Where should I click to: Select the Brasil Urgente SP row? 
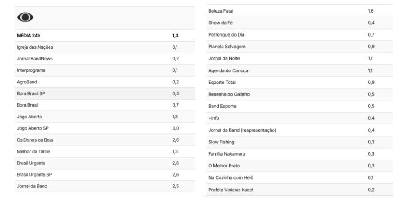click(x=105, y=175)
